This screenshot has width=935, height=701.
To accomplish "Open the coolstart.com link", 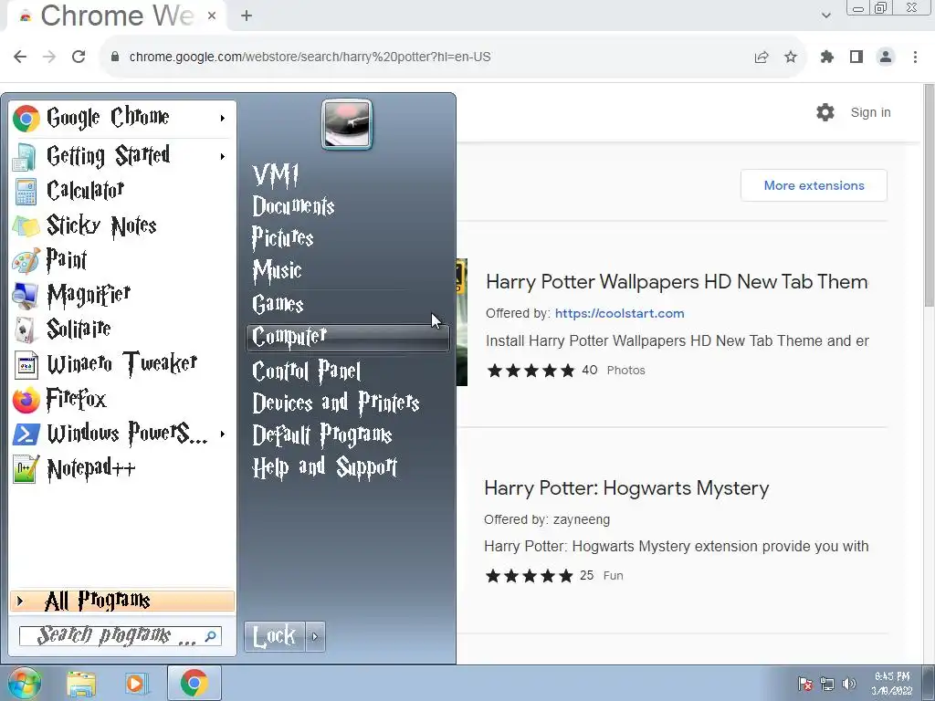I will coord(620,314).
